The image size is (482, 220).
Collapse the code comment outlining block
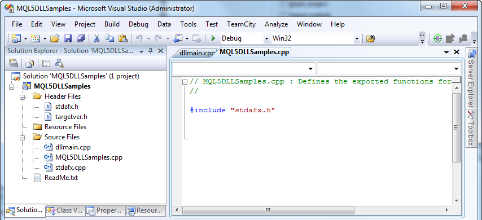[185, 82]
